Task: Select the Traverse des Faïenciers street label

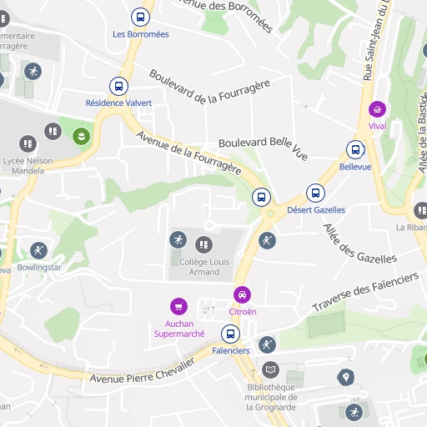Action: (x=365, y=292)
